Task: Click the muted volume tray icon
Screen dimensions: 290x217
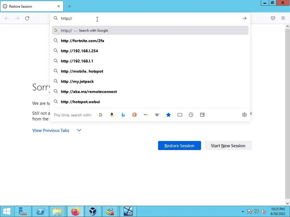Action: tap(263, 211)
